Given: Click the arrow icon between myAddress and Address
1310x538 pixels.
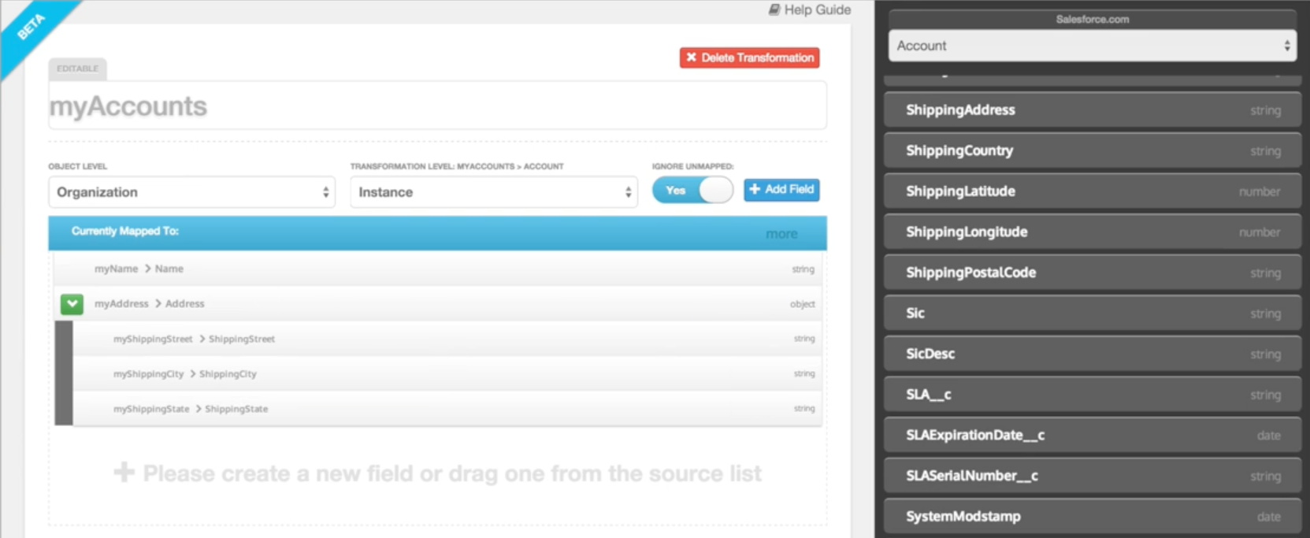Looking at the screenshot, I should 158,303.
